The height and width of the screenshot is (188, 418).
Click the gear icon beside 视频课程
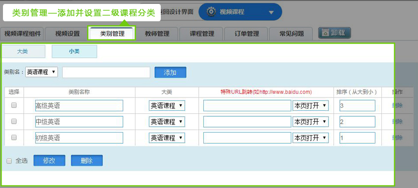(x=211, y=12)
